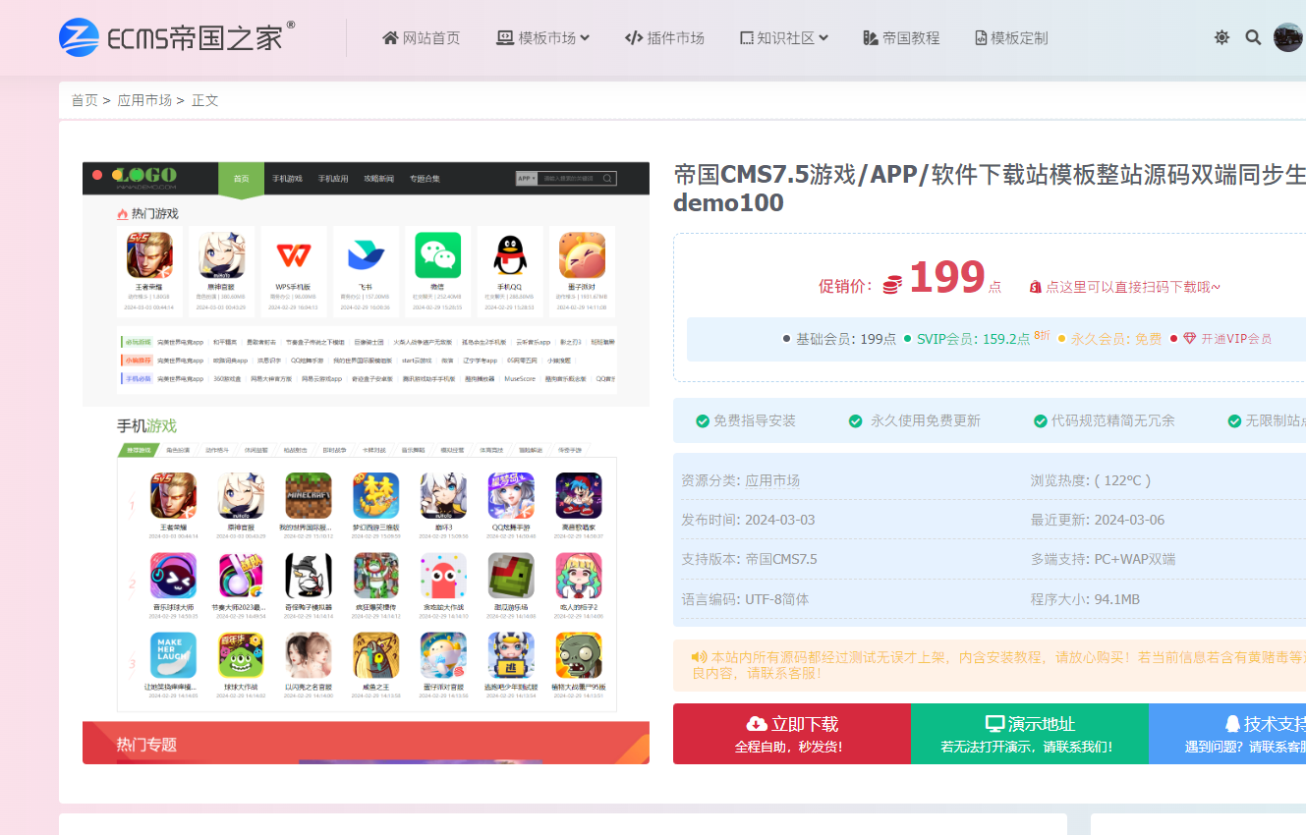Click 永久会员: 免费 tier
This screenshot has width=1306, height=835.
1109,339
